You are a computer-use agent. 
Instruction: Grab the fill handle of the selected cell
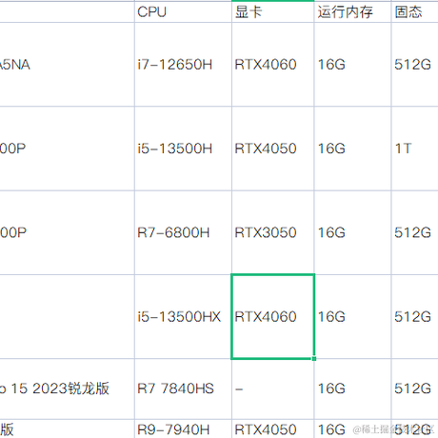pyautogui.click(x=314, y=359)
